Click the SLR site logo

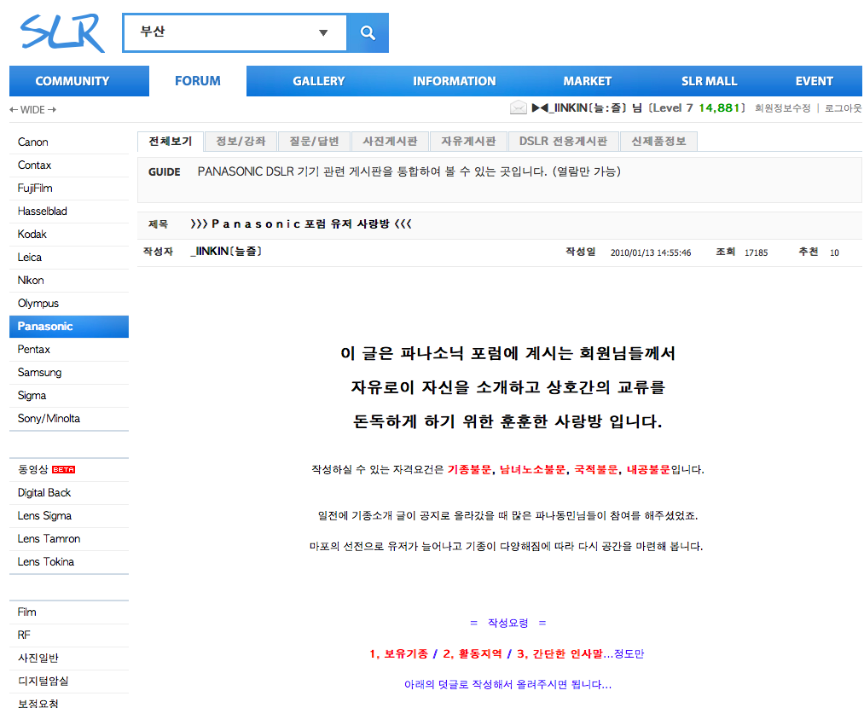(x=62, y=33)
